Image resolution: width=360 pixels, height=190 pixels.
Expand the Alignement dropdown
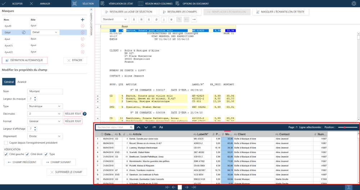click(x=44, y=136)
